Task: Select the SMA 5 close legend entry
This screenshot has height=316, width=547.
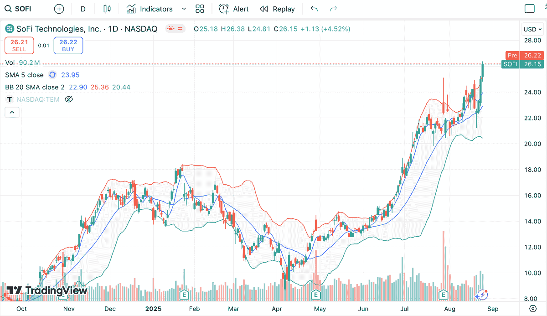Action: coord(25,75)
